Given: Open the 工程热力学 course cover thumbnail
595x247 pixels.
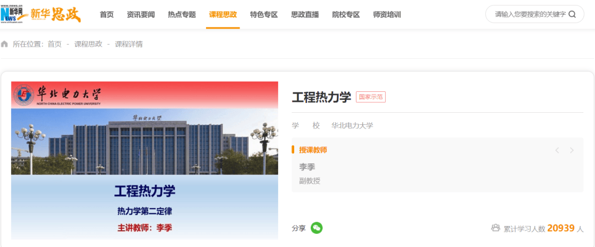Looking at the screenshot, I should [144, 160].
